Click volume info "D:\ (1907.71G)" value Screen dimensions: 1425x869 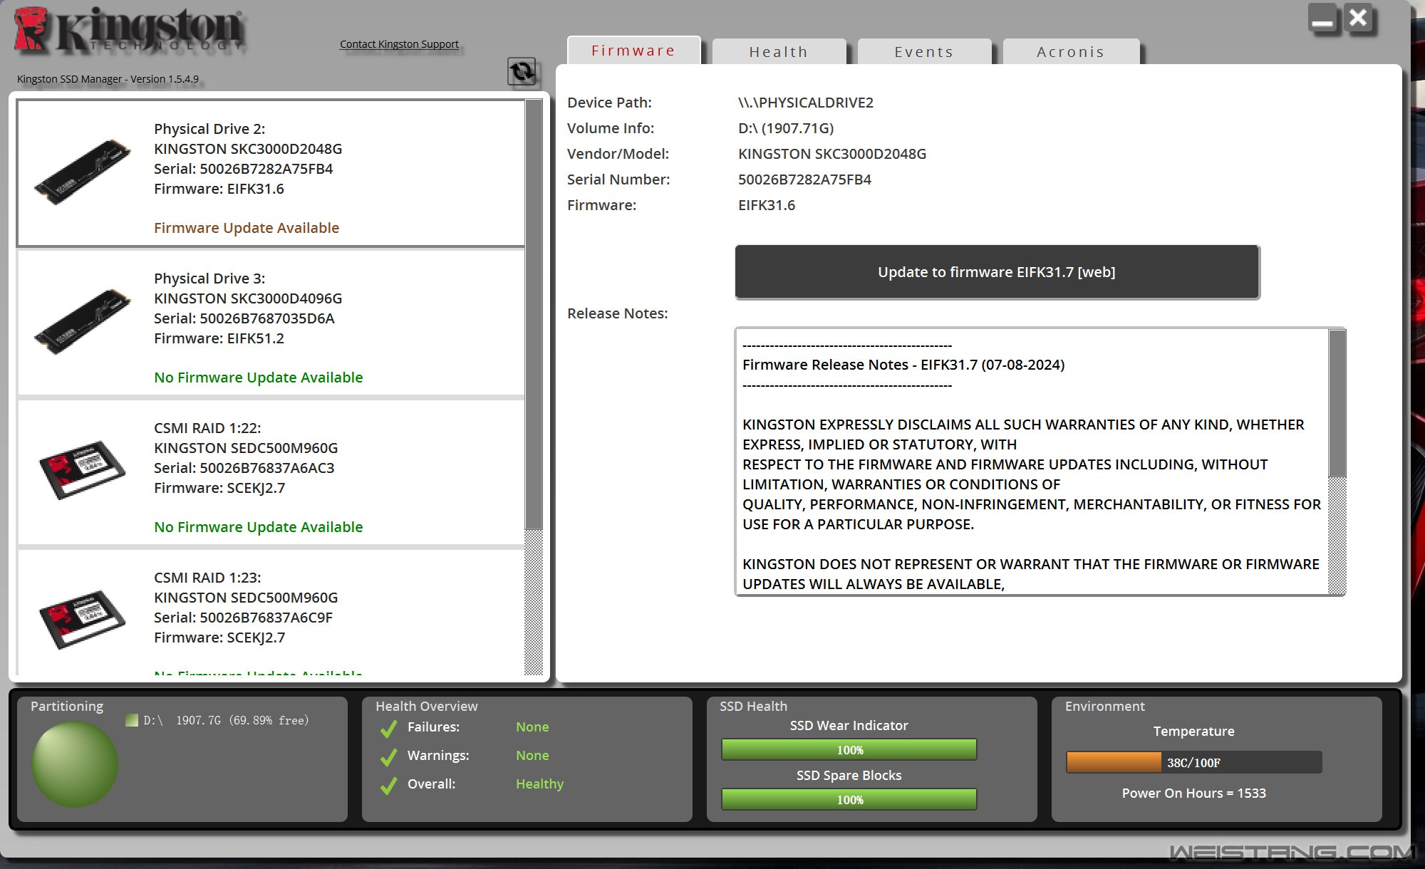click(786, 128)
